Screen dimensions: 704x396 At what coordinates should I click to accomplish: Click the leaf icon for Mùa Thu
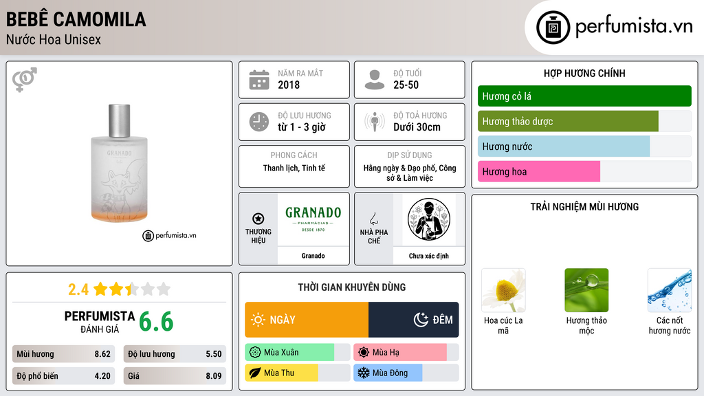coord(255,373)
